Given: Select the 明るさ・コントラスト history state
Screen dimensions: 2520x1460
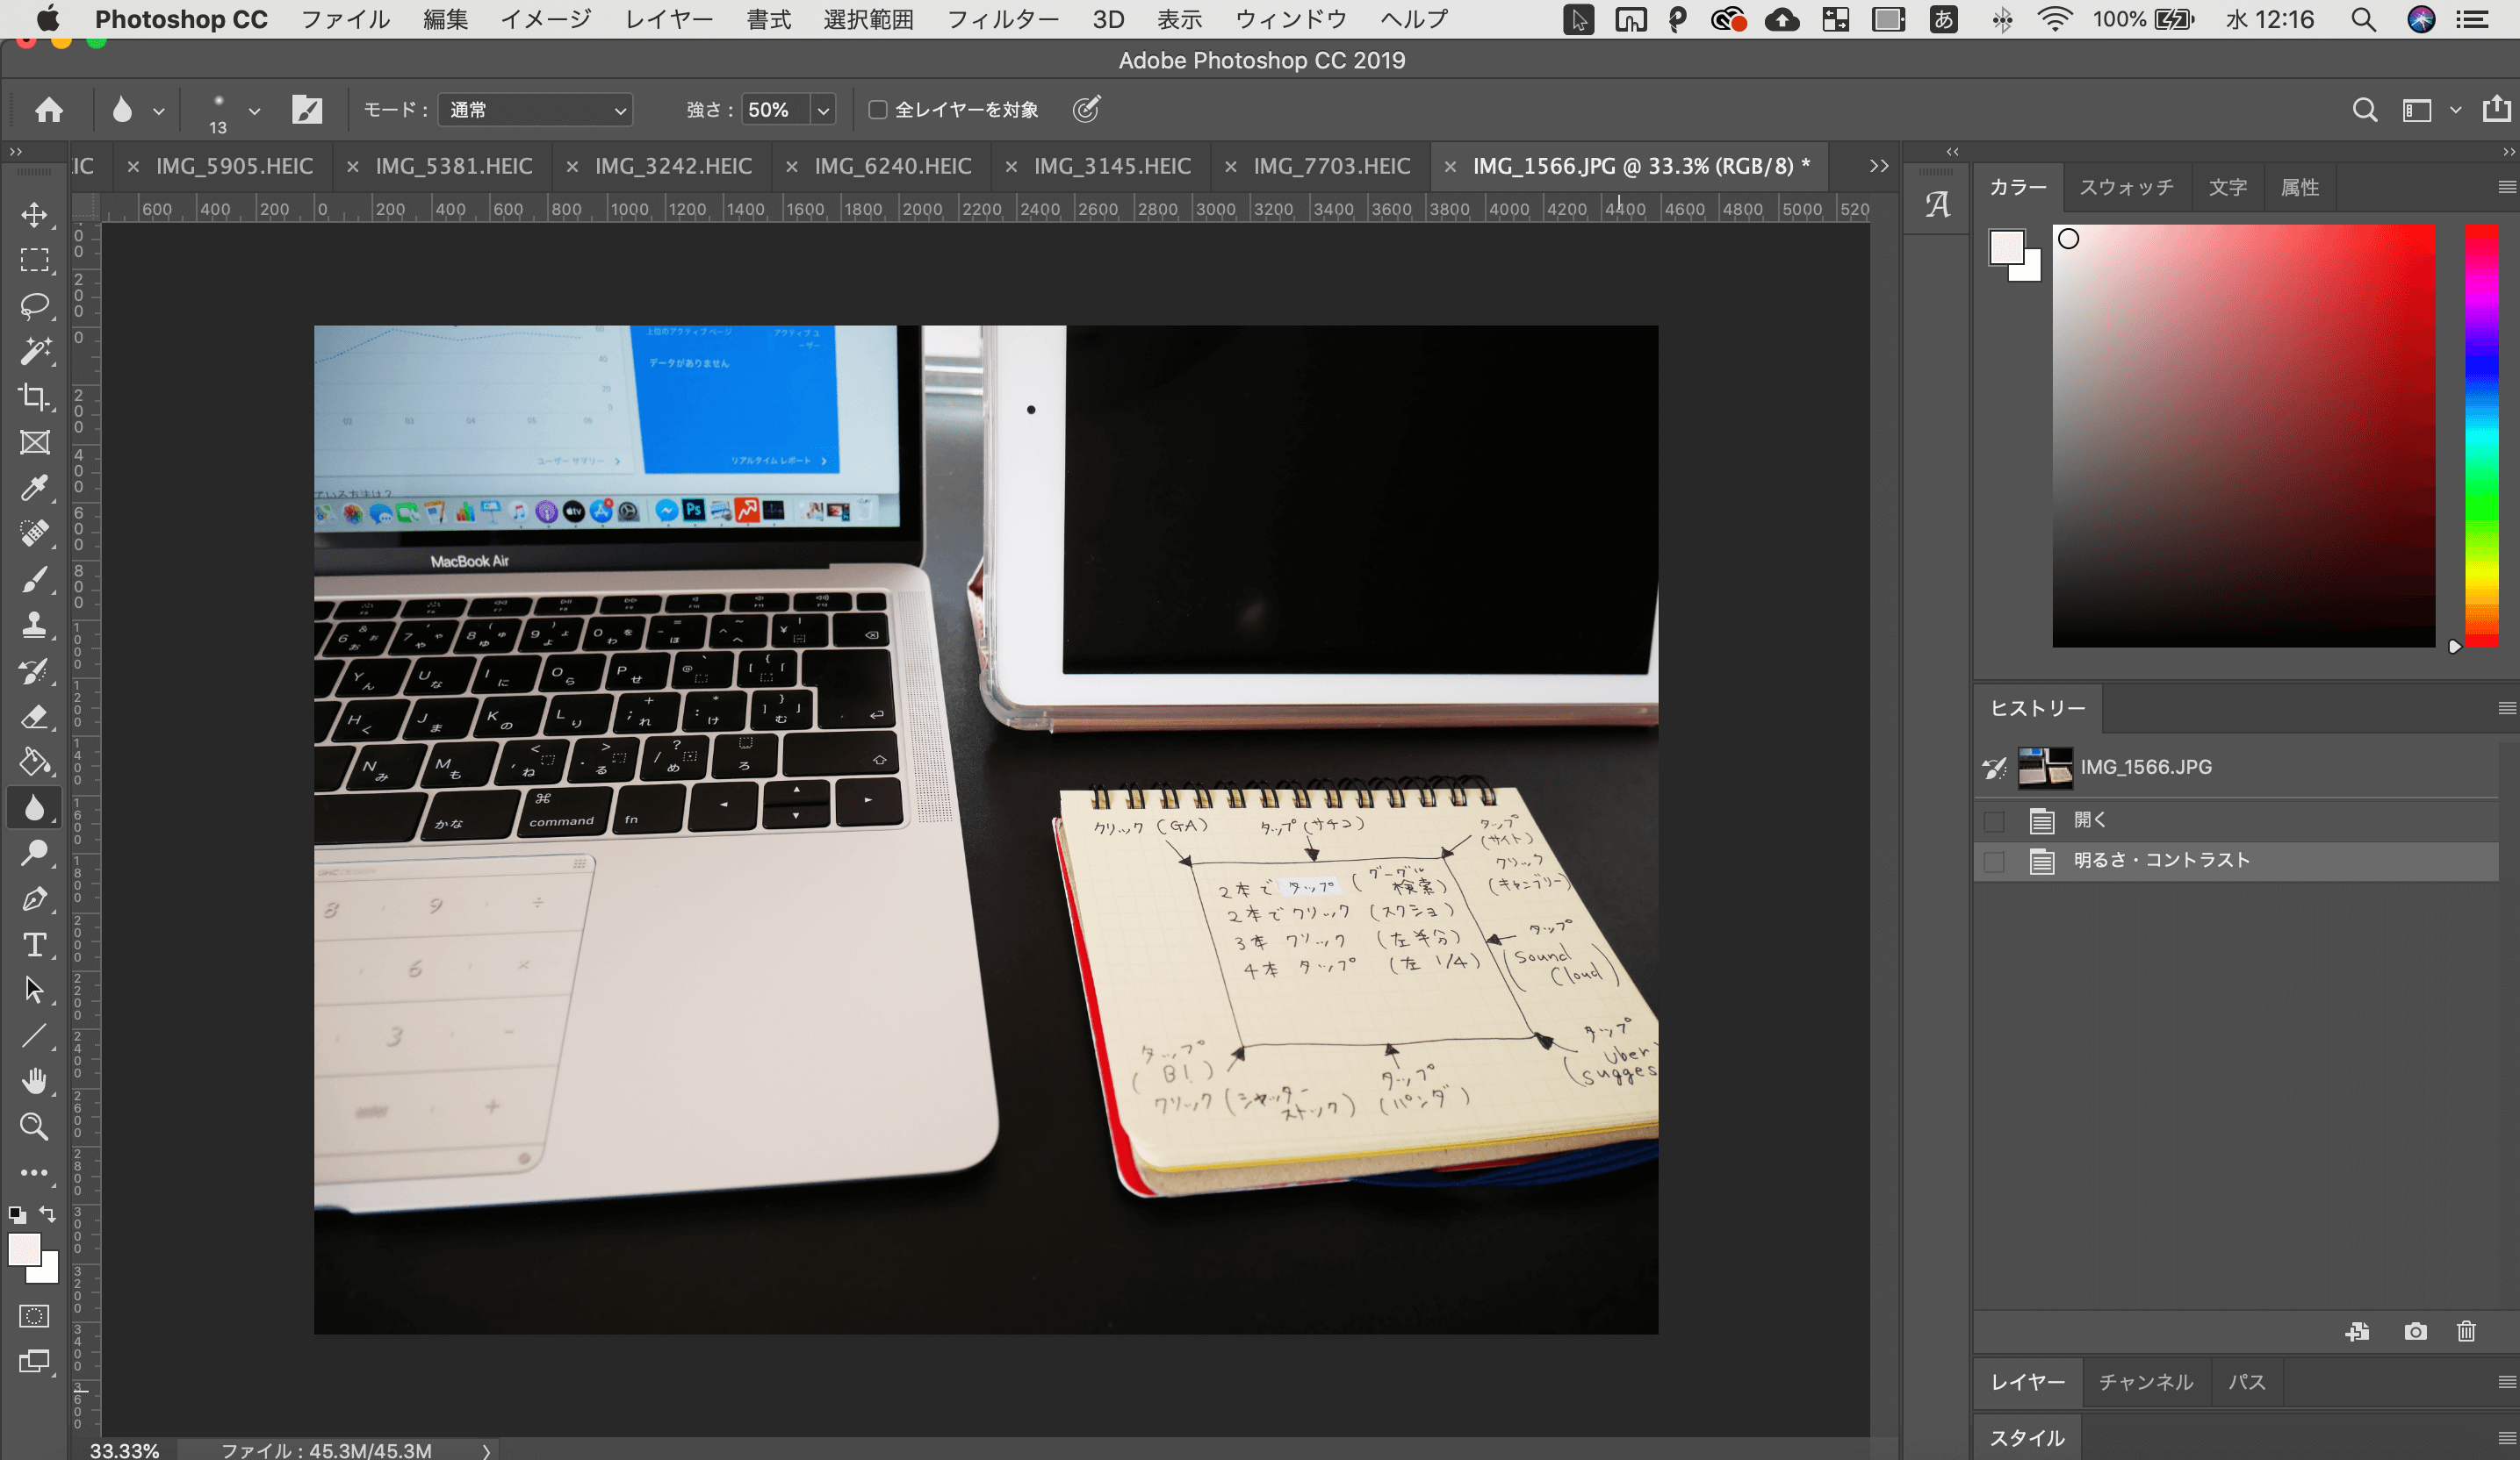Looking at the screenshot, I should click(2236, 861).
